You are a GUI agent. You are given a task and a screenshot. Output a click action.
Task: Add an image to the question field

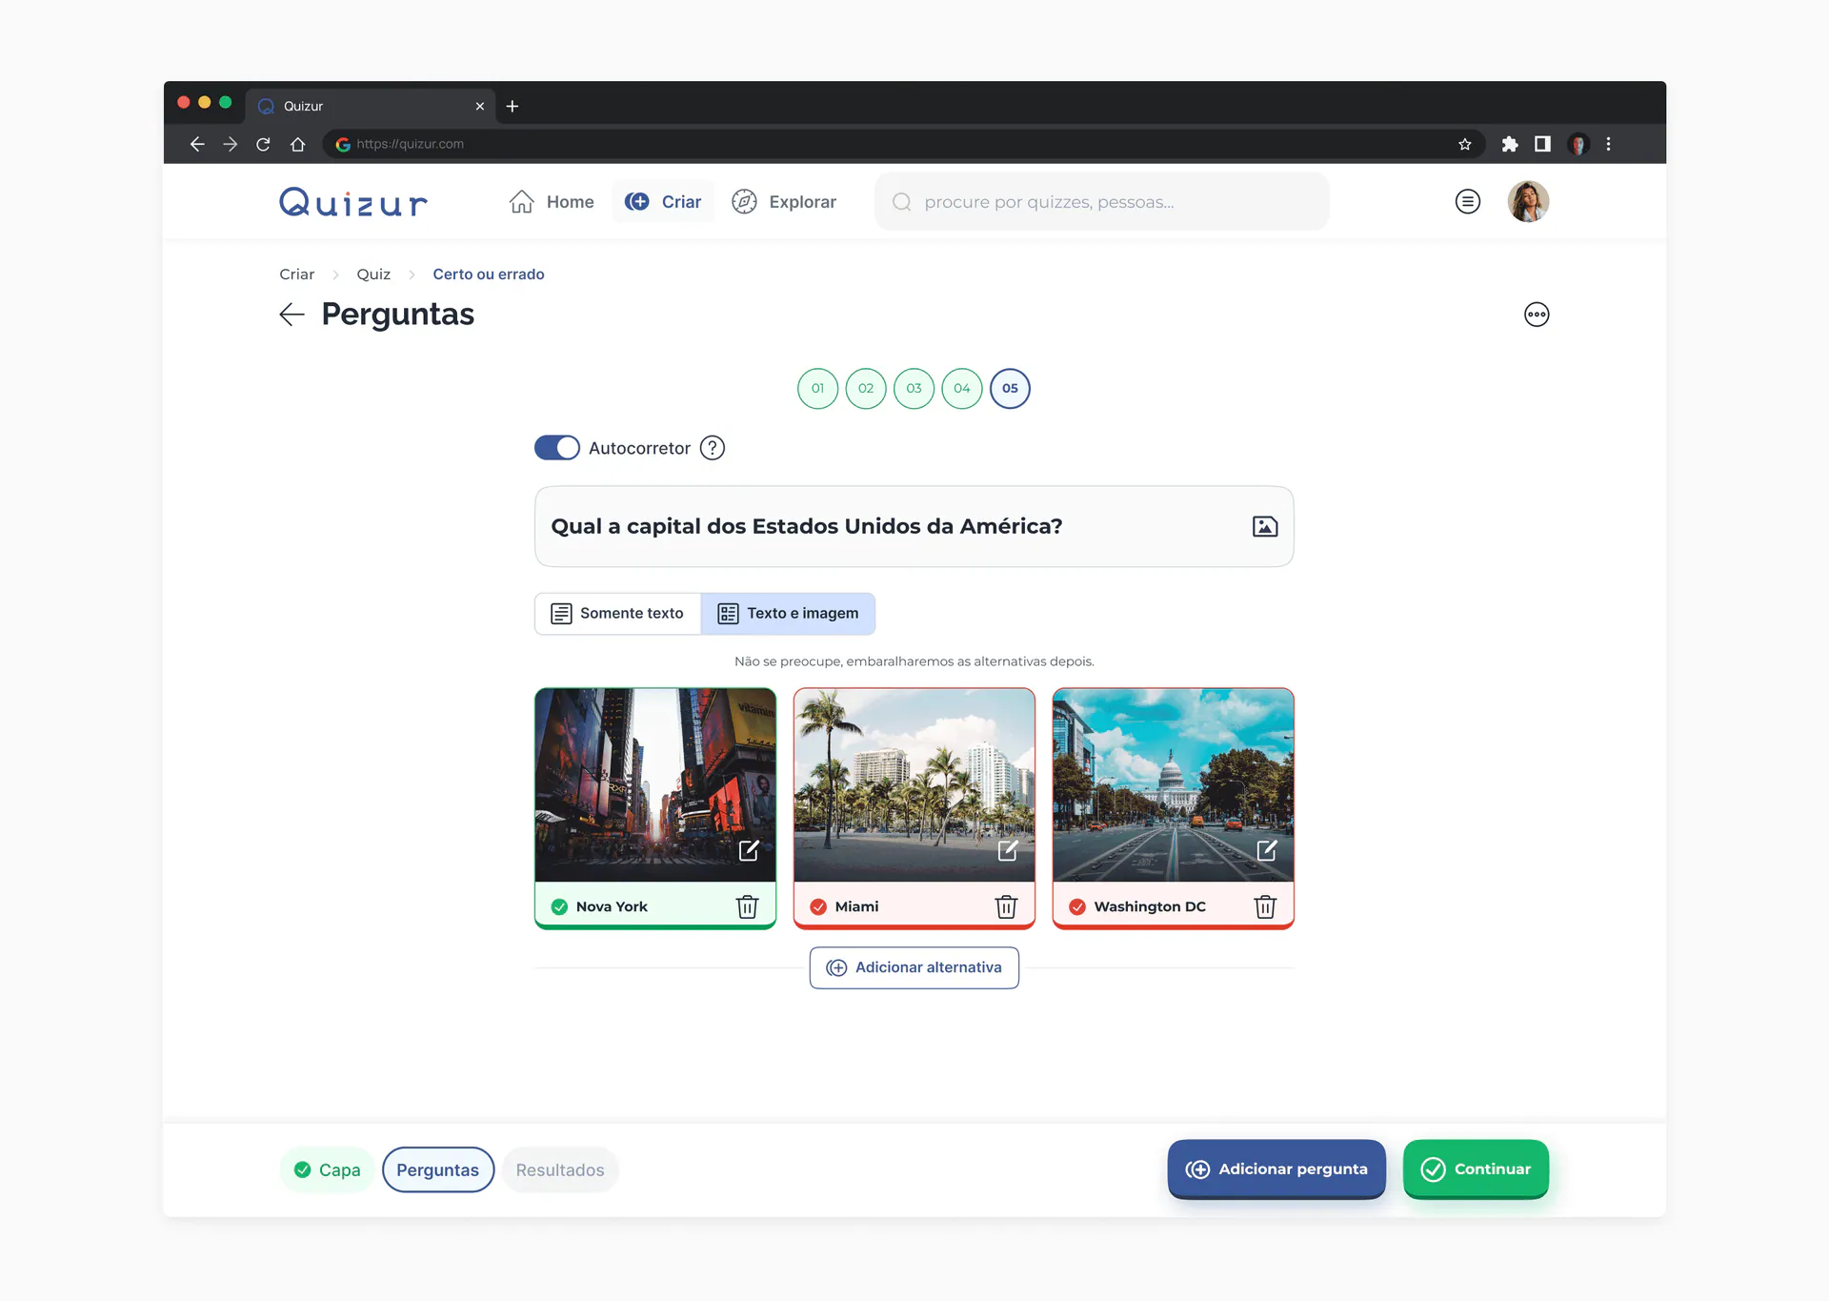1264,526
